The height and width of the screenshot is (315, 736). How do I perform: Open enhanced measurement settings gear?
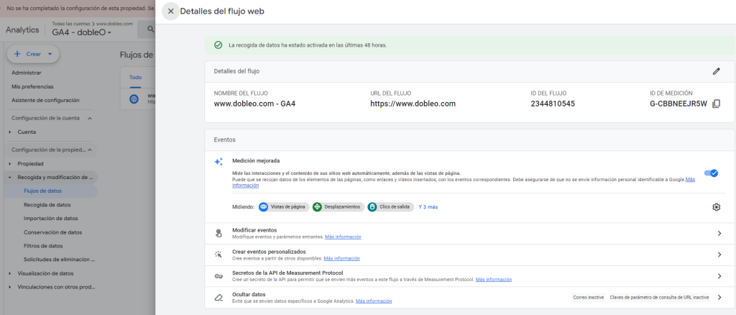coord(716,207)
